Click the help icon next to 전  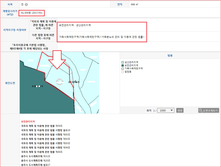click(x=26, y=4)
